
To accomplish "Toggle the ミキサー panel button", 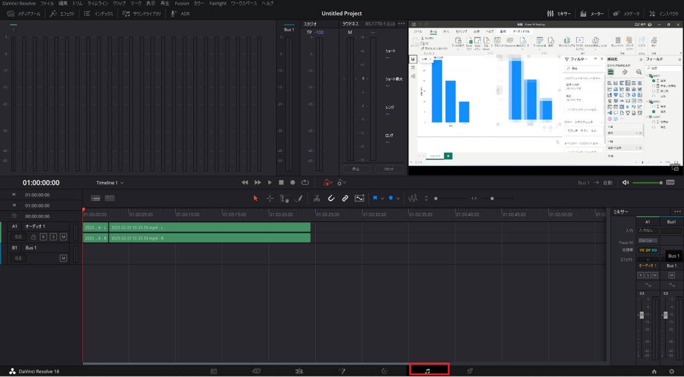I will click(x=559, y=13).
